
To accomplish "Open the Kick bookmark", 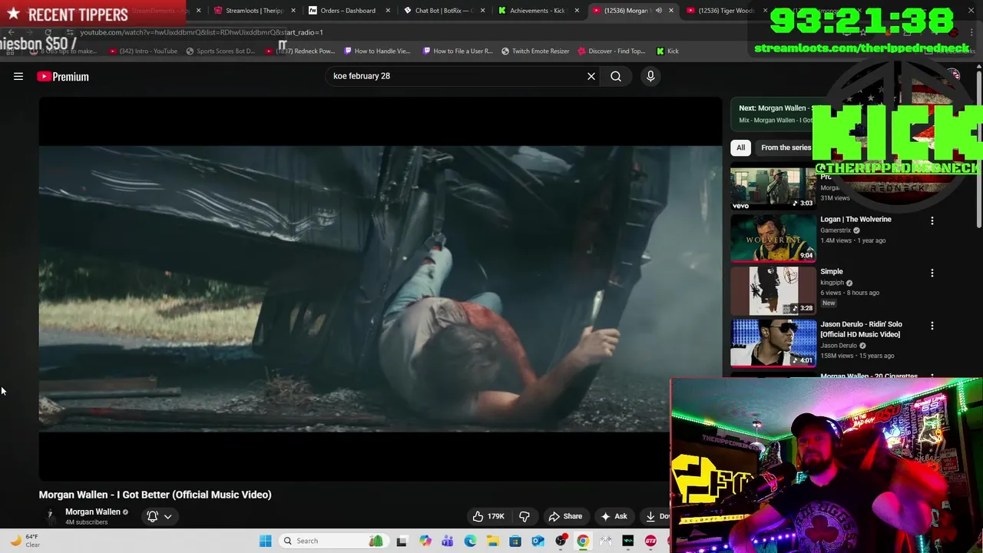I will pyautogui.click(x=667, y=51).
